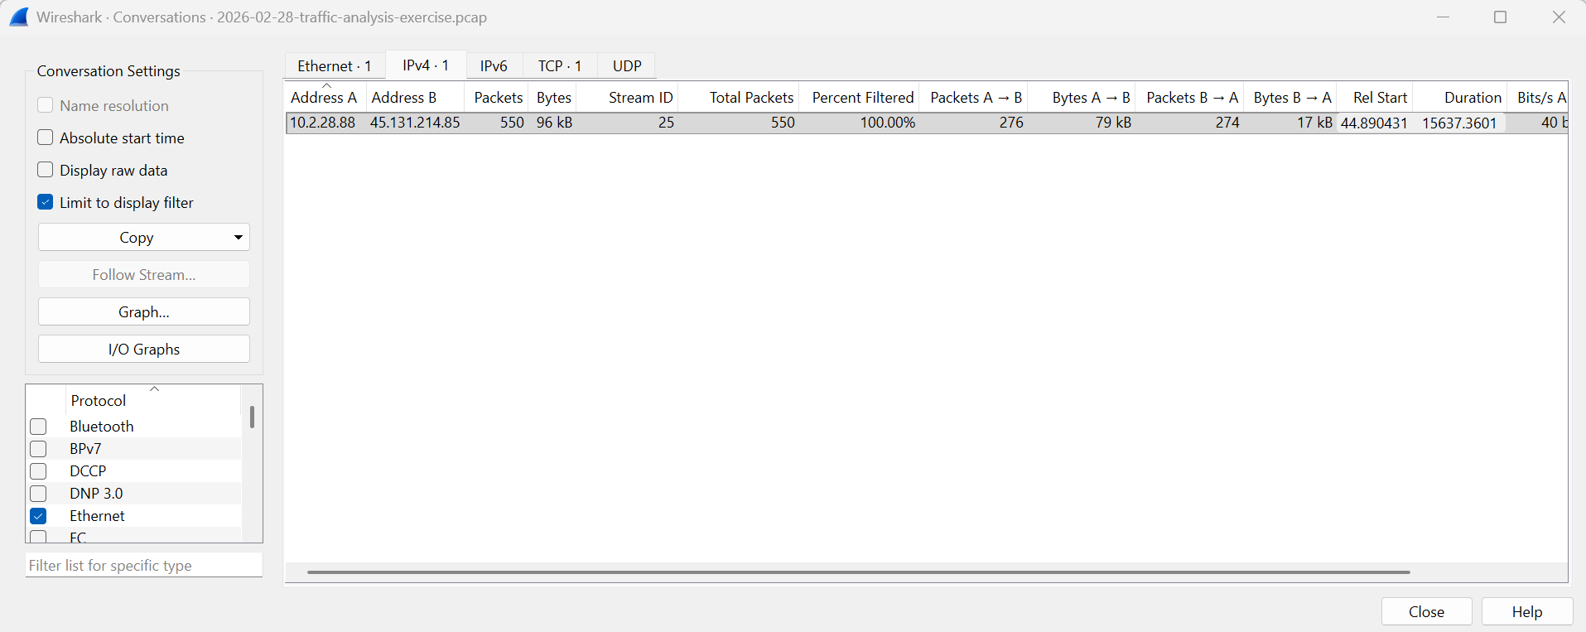
Task: Sort by Percent Filtered column header
Action: pos(860,97)
